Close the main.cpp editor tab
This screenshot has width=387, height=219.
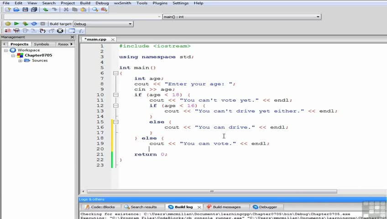[x=113, y=39]
